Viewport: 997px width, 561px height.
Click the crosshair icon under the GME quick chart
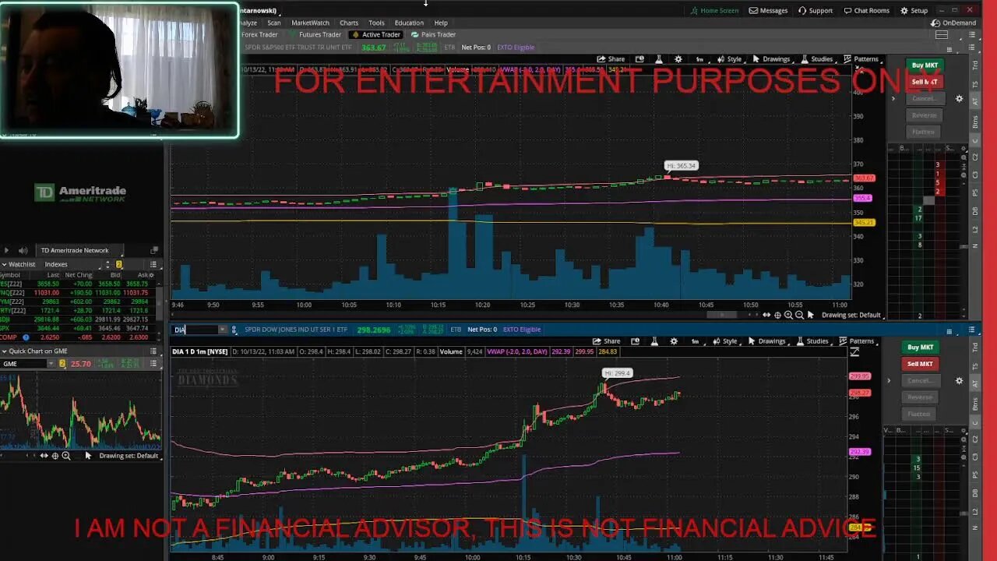click(x=55, y=456)
